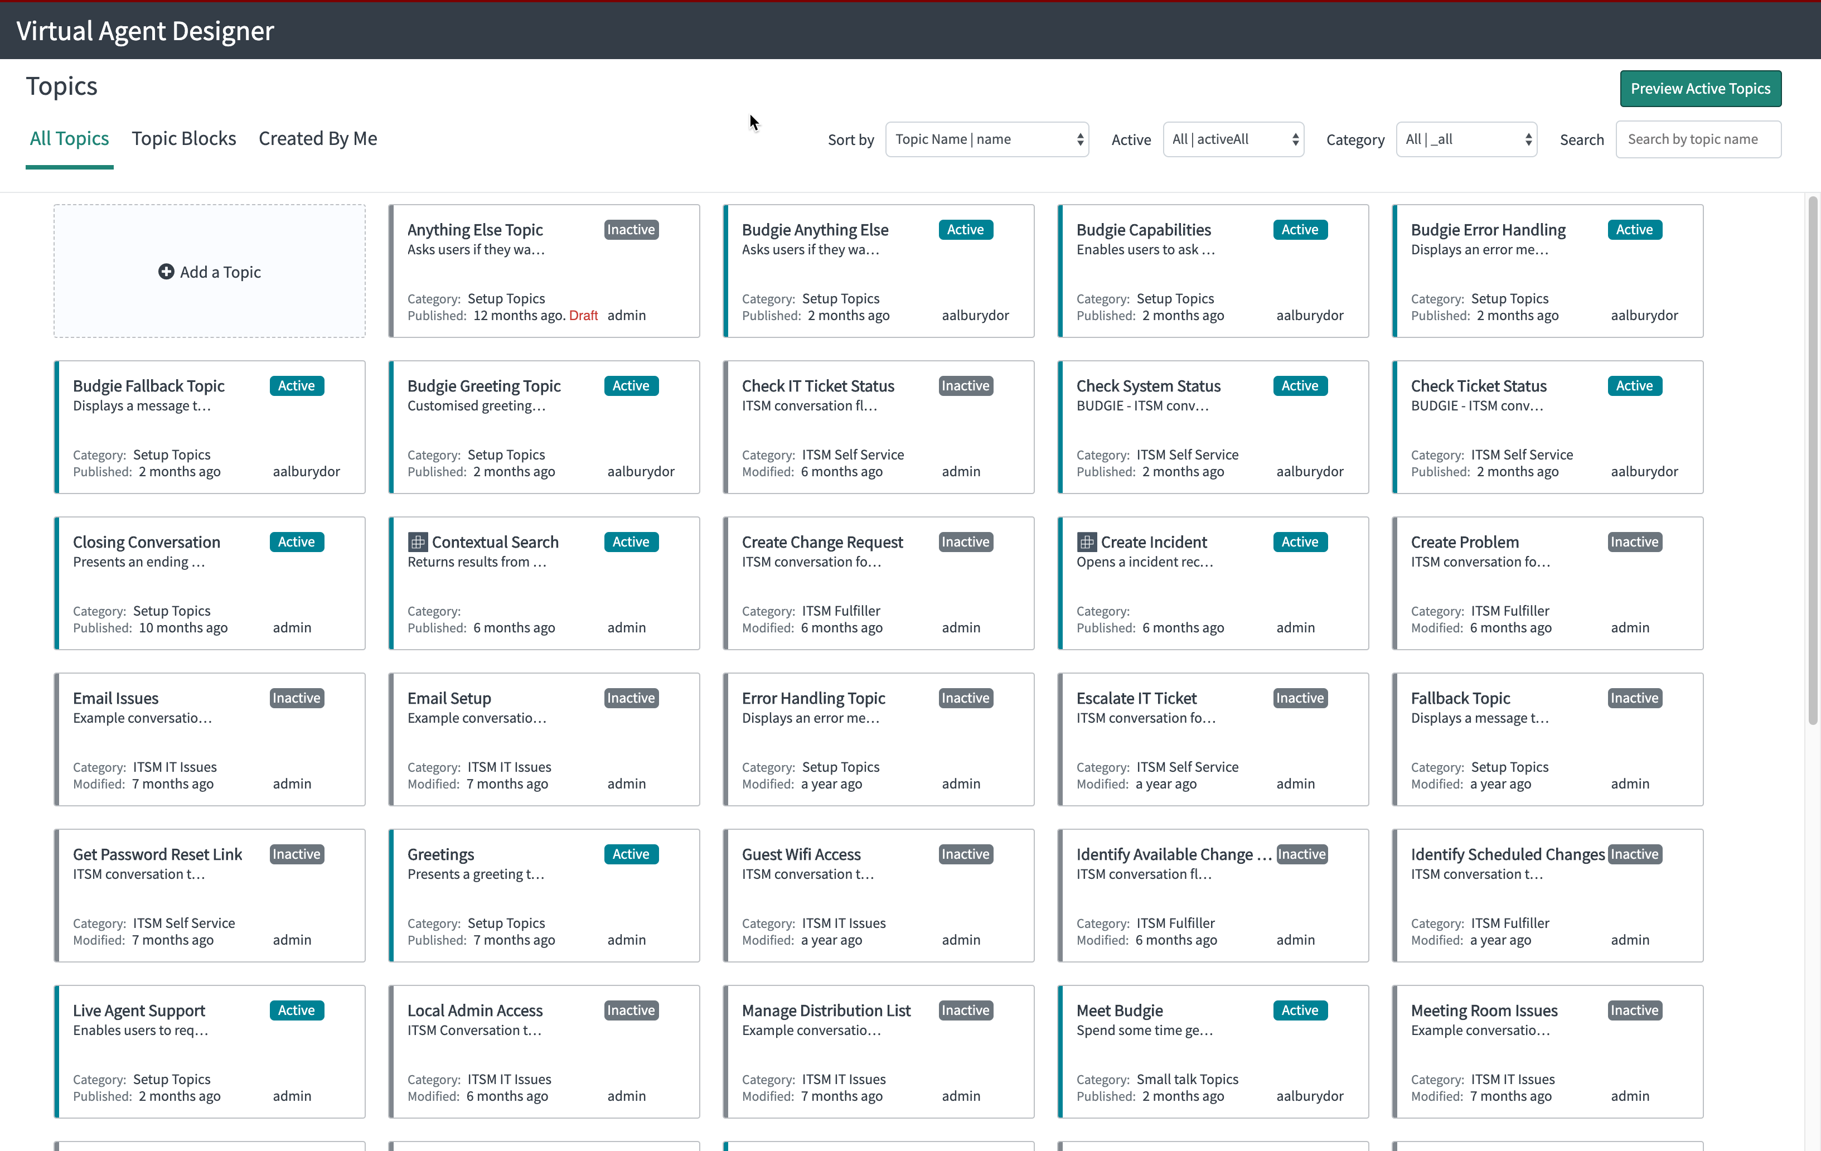Open the Email Setup topic
1821x1151 pixels.
(x=544, y=739)
